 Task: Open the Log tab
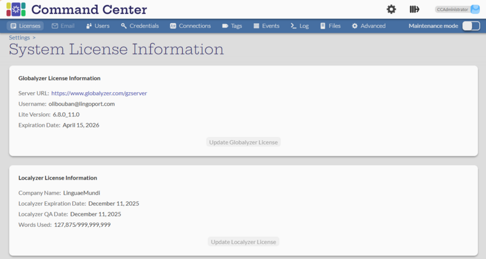[x=299, y=26]
